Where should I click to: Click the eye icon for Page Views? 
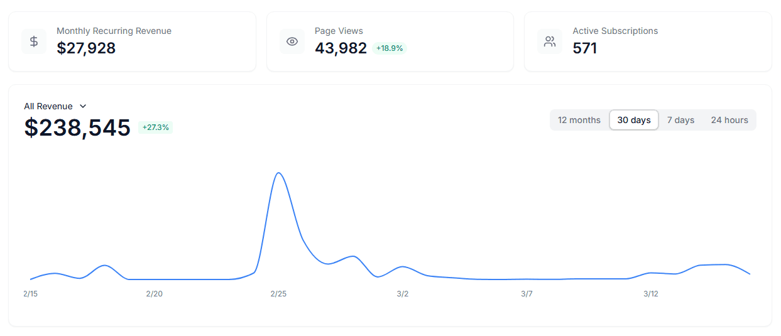click(292, 41)
